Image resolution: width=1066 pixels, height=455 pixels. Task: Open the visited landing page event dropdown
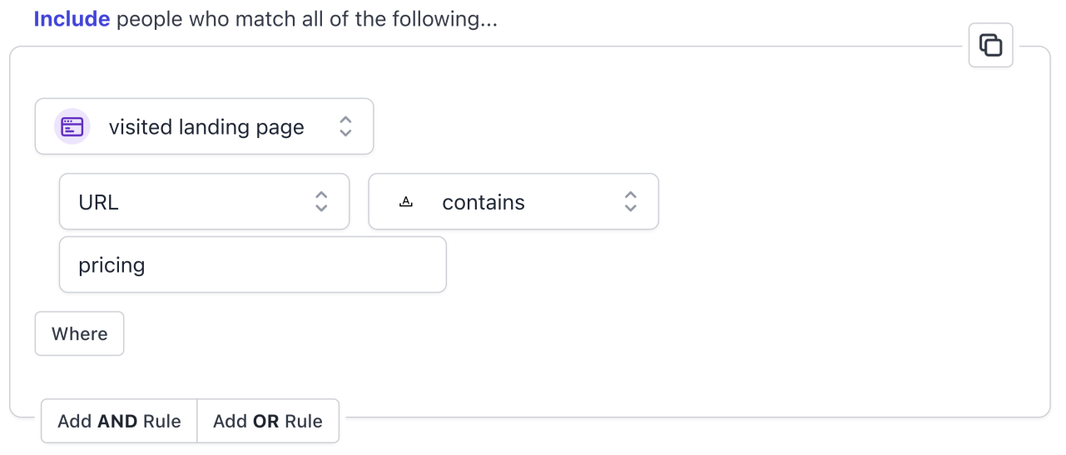204,127
